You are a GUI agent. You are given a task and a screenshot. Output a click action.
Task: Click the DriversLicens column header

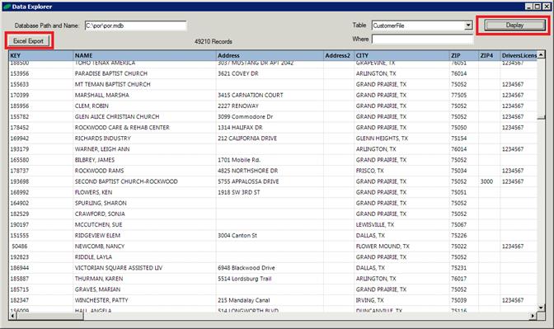click(519, 55)
